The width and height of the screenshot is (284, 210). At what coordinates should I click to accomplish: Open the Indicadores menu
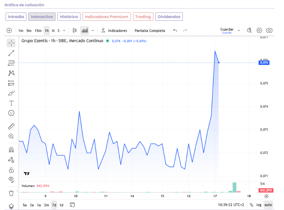[114, 31]
